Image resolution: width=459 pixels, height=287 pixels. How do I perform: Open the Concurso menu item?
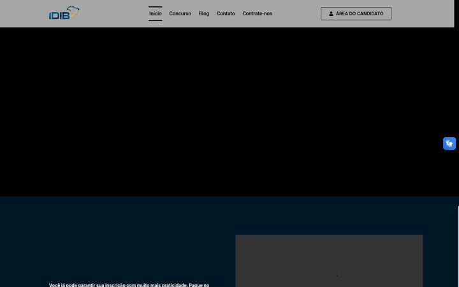point(180,13)
